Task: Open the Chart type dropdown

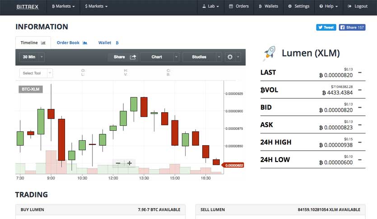Action: (159, 57)
